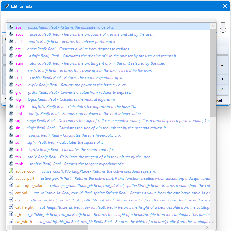Viewport: 231px width, 231px height.
Task: Select the nint rounding function
Action: click(x=19, y=114)
